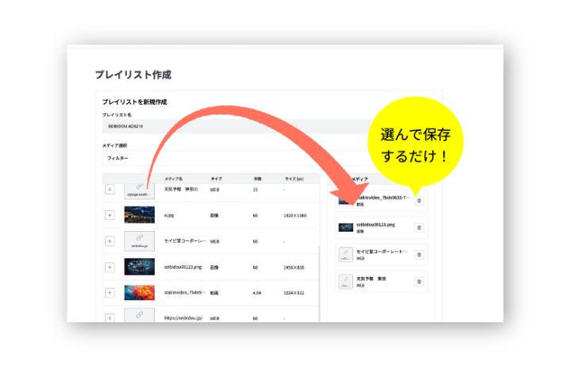562x377 pixels.
Task: Click the プレイリスト作成 page heading
Action: coord(133,75)
